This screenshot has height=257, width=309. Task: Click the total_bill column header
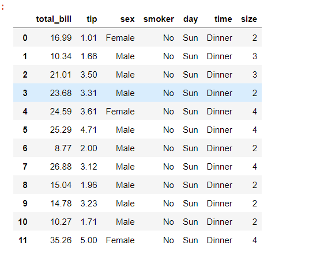54,19
